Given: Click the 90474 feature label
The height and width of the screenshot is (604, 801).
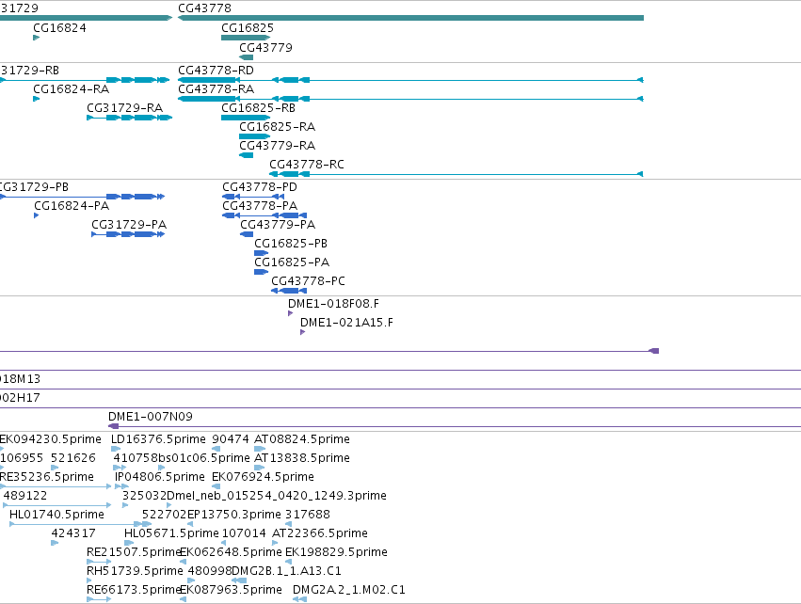Looking at the screenshot, I should (231, 439).
